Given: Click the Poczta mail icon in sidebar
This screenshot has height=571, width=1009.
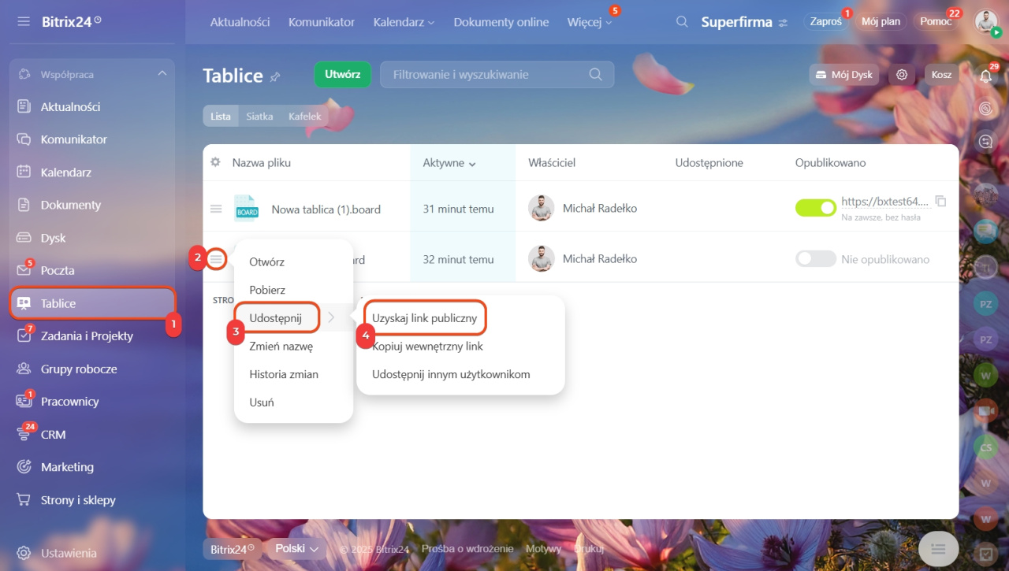Looking at the screenshot, I should pyautogui.click(x=24, y=270).
